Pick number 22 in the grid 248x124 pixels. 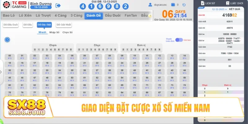[x=97, y=64]
